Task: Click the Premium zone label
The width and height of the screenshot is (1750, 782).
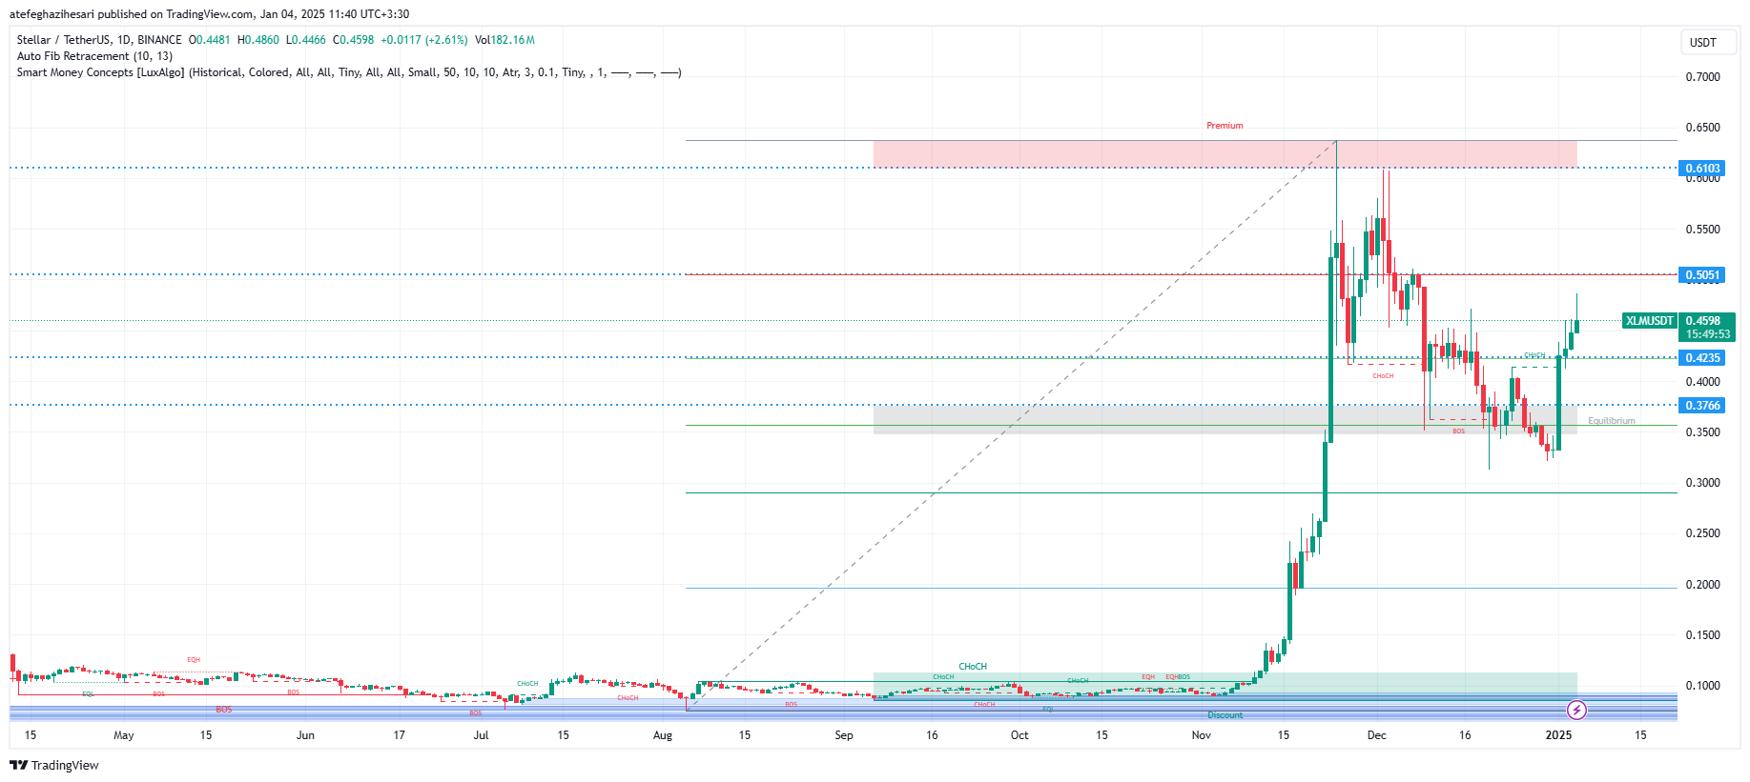Action: click(1225, 126)
